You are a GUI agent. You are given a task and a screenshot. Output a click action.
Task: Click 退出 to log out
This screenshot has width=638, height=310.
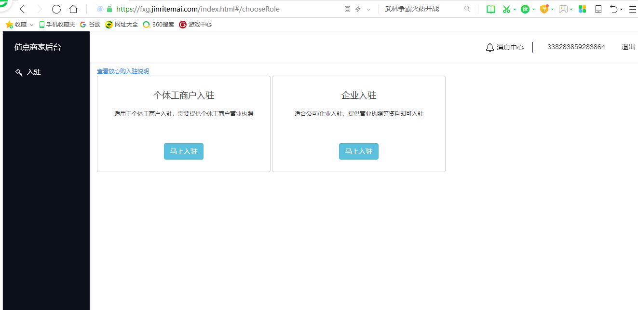[x=628, y=47]
